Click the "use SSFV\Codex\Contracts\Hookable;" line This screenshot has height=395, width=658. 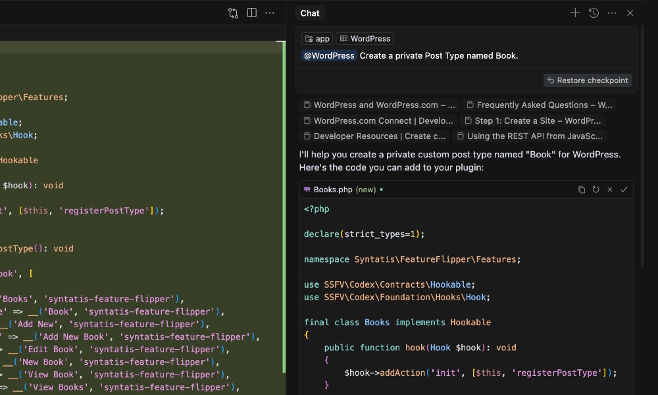389,284
